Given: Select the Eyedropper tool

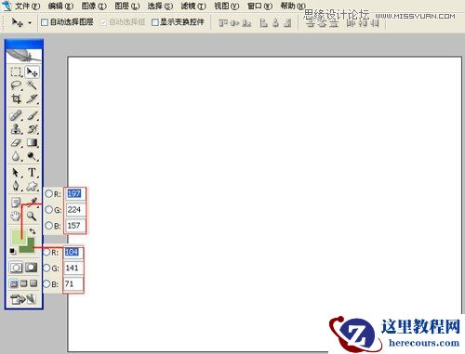Looking at the screenshot, I should (33, 202).
